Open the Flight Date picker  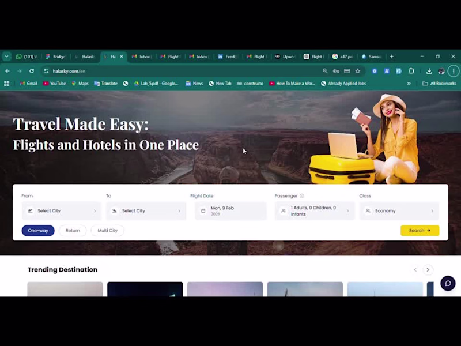(231, 211)
